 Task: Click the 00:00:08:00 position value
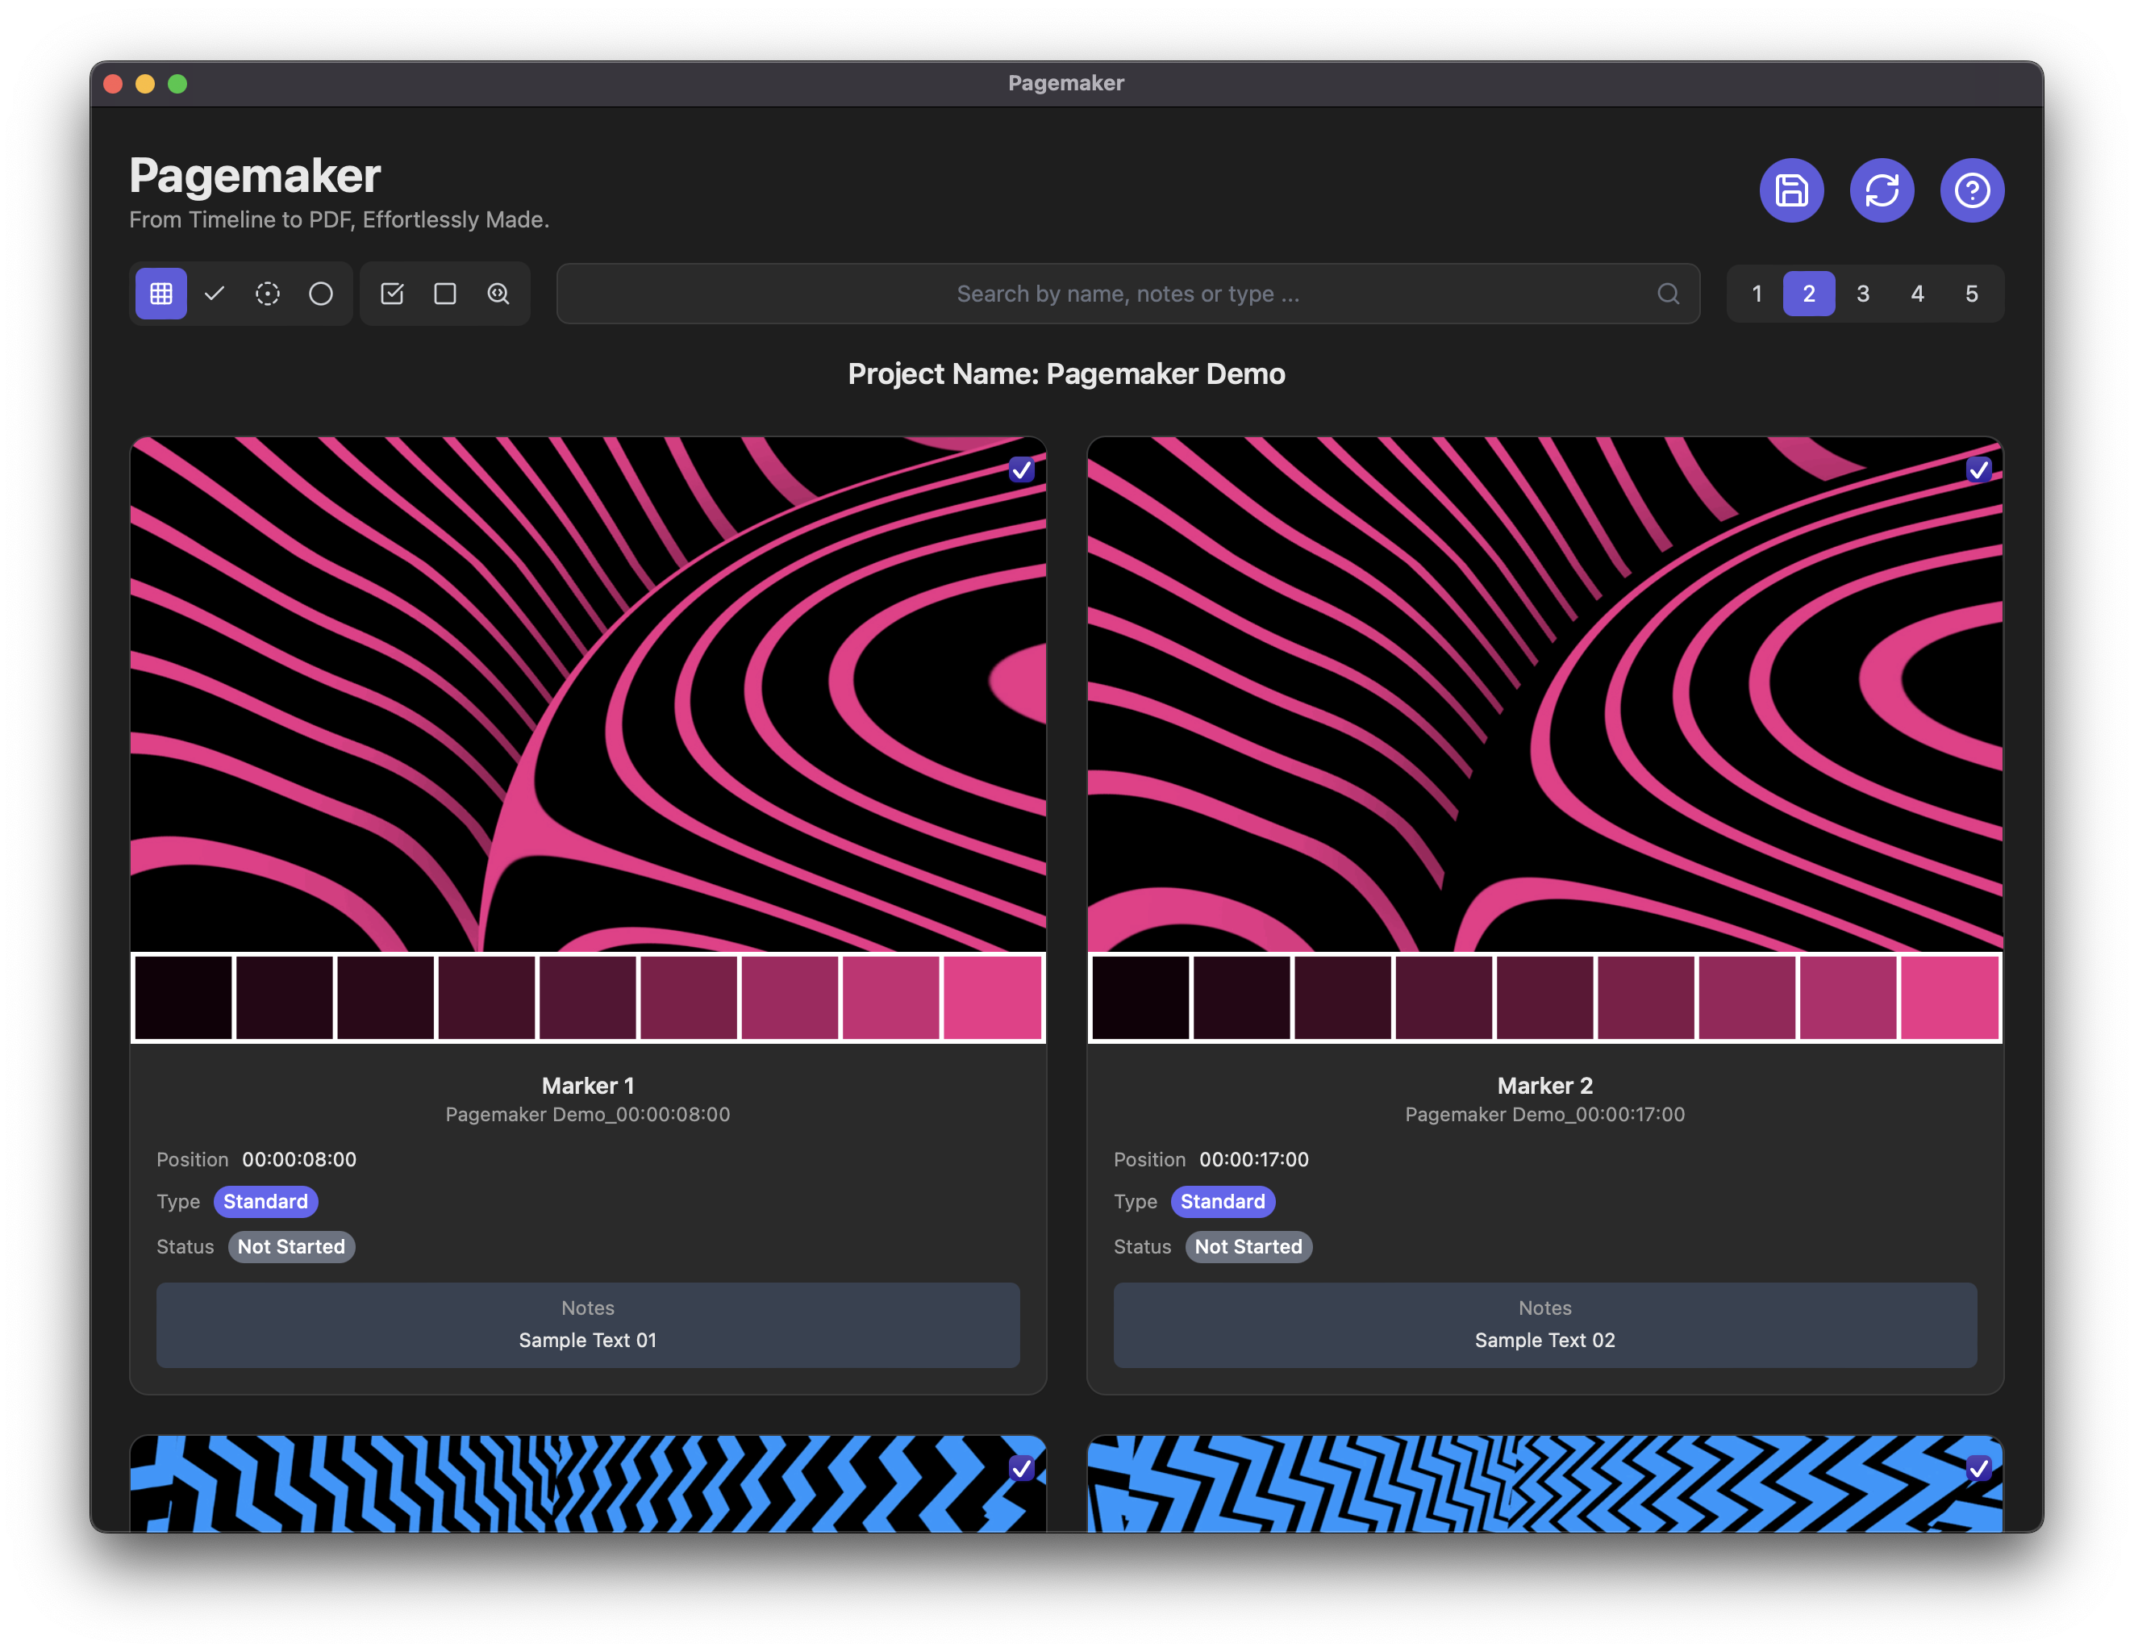tap(299, 1159)
